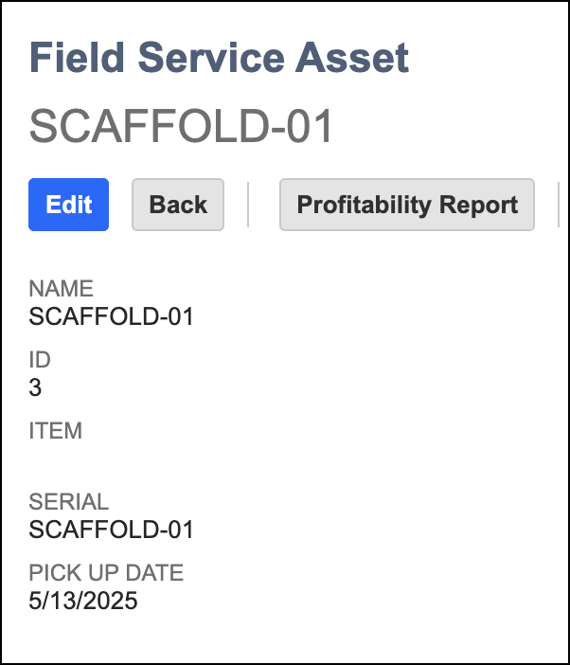
Task: Click the divider between Back and Profitability Report
Action: [x=248, y=205]
